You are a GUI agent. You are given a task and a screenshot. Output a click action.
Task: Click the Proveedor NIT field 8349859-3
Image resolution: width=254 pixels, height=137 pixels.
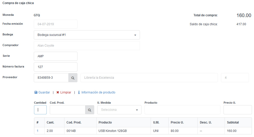tap(51, 78)
